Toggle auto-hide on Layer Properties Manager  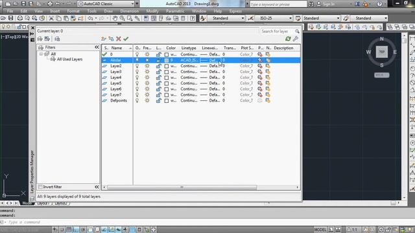pos(32,34)
